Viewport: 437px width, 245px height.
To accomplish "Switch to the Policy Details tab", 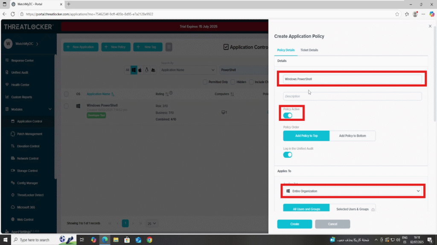I will [286, 50].
